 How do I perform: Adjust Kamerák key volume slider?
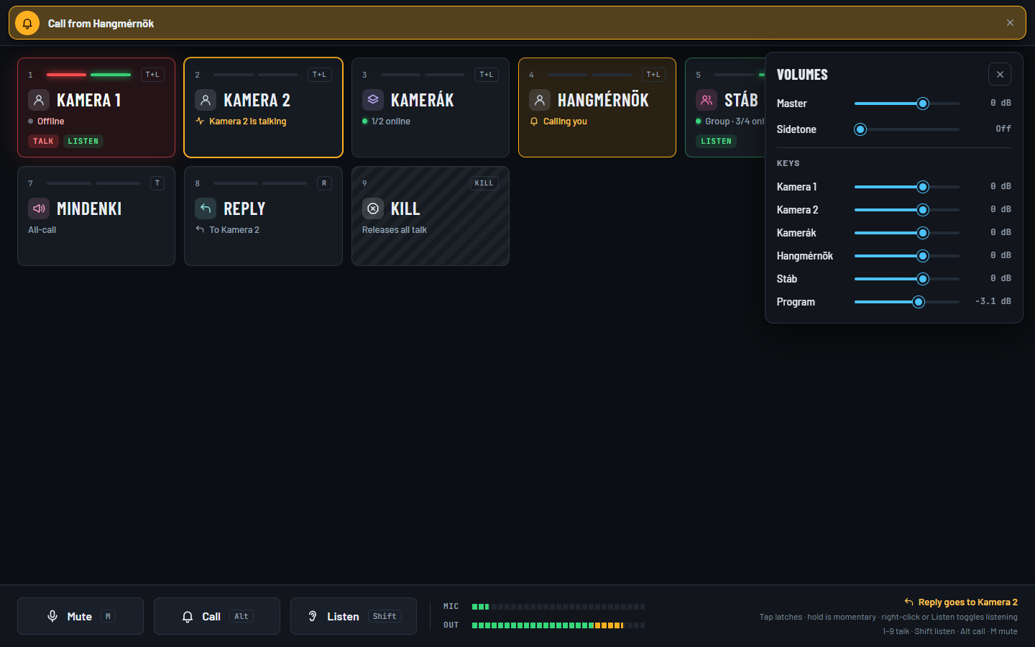[907, 233]
